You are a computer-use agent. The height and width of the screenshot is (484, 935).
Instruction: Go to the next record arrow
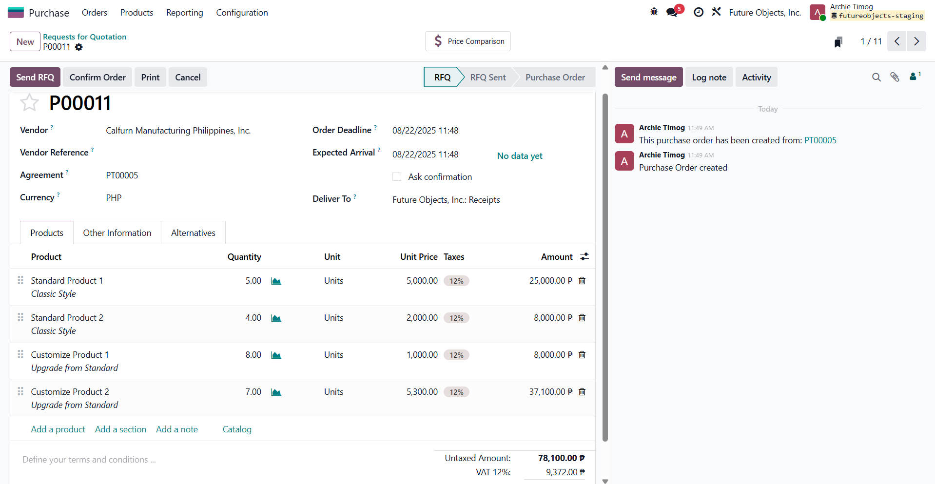pyautogui.click(x=916, y=41)
